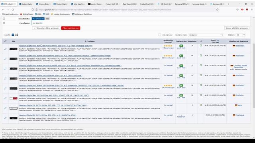The image size is (255, 143).
Task: Click compare icon for WD_BLACK SN750 WDS100T3X0C row
Action: [5, 59]
